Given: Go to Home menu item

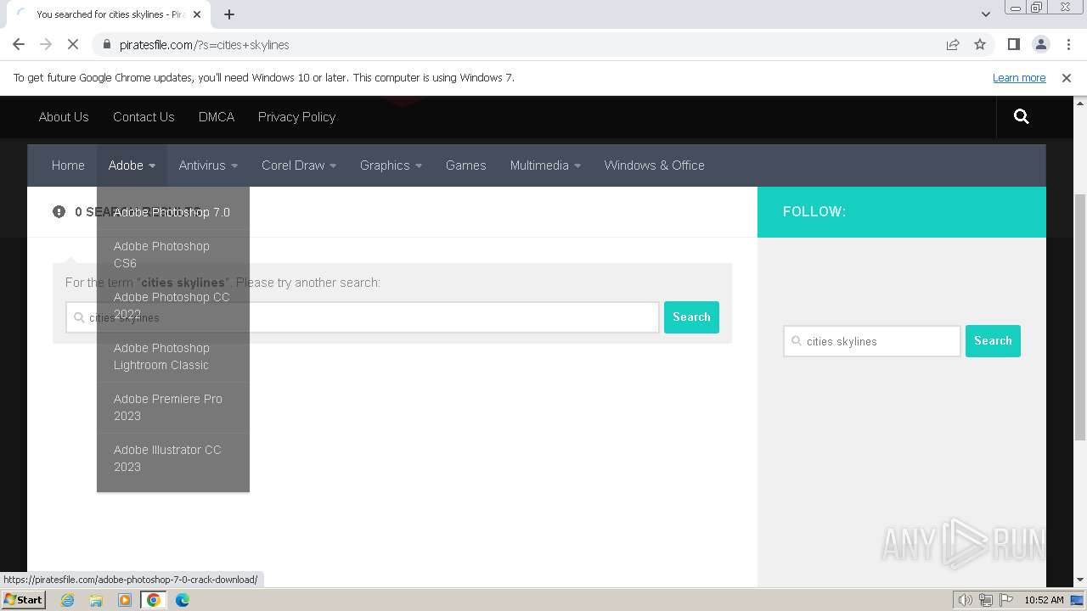Looking at the screenshot, I should (68, 165).
